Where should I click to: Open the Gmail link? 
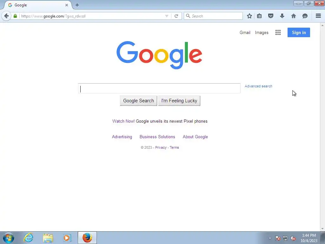(245, 33)
